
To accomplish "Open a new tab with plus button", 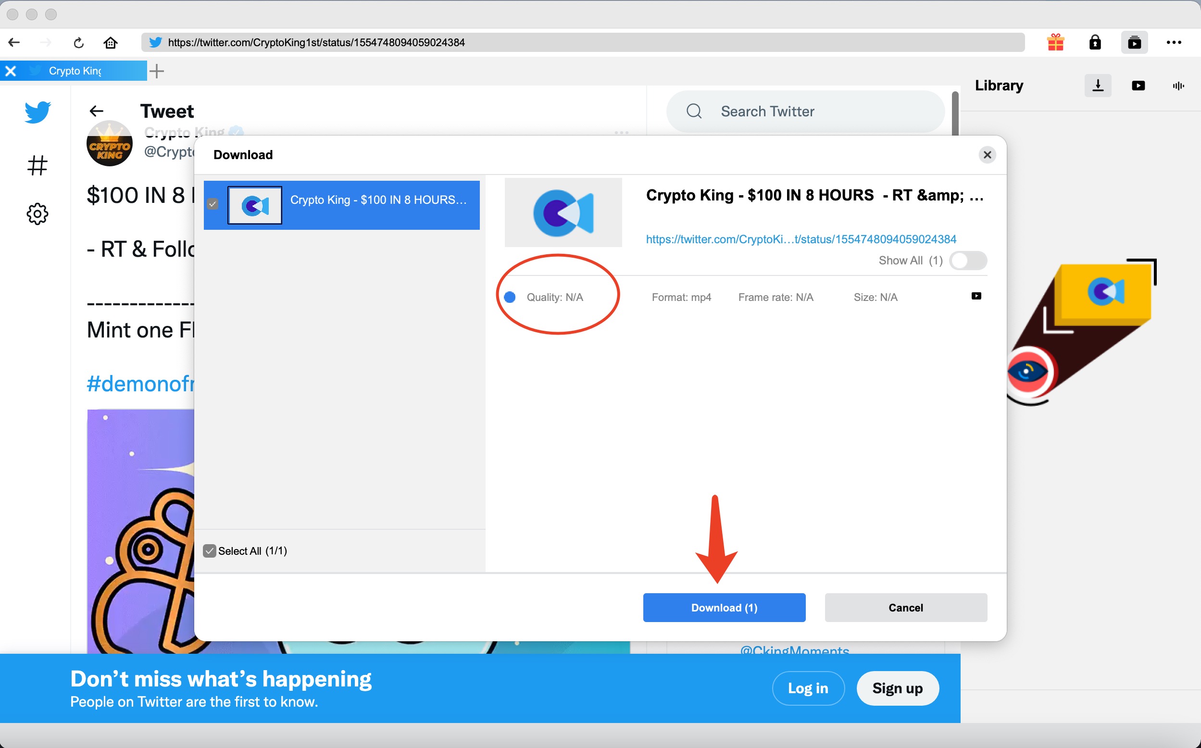I will tap(156, 71).
